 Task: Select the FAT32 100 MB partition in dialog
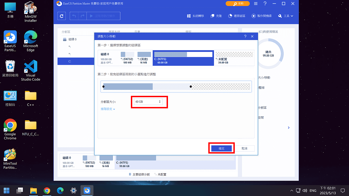(x=127, y=58)
